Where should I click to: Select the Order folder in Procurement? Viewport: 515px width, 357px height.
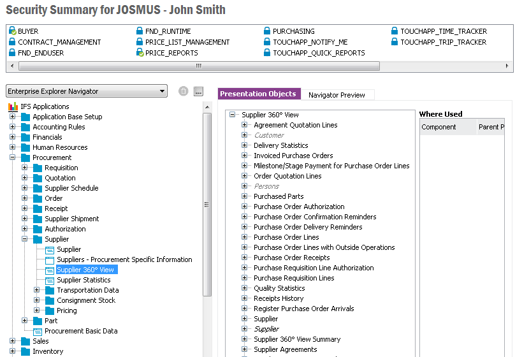54,198
